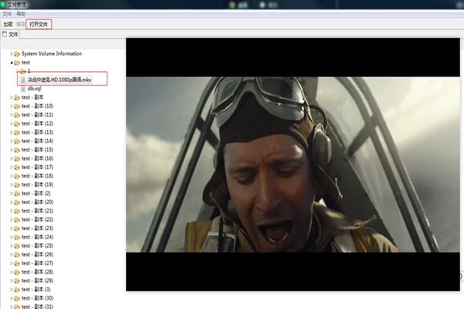Screen dimensions: 464x309
Task: Collapse the test folder
Action: coord(12,63)
